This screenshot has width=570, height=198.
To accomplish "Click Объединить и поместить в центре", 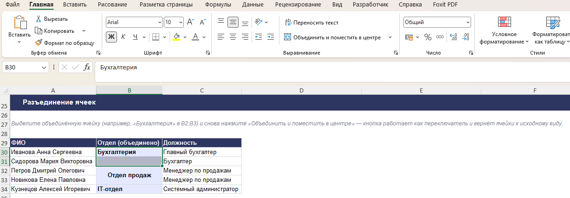I will (332, 37).
